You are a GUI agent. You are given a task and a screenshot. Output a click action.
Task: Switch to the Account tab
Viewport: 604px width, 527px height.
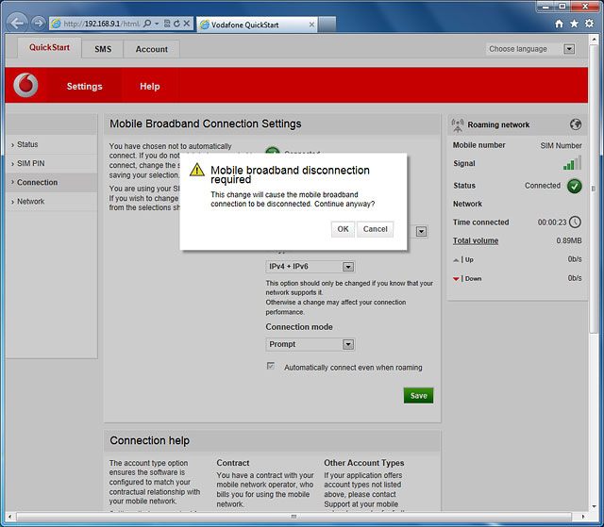(x=151, y=49)
